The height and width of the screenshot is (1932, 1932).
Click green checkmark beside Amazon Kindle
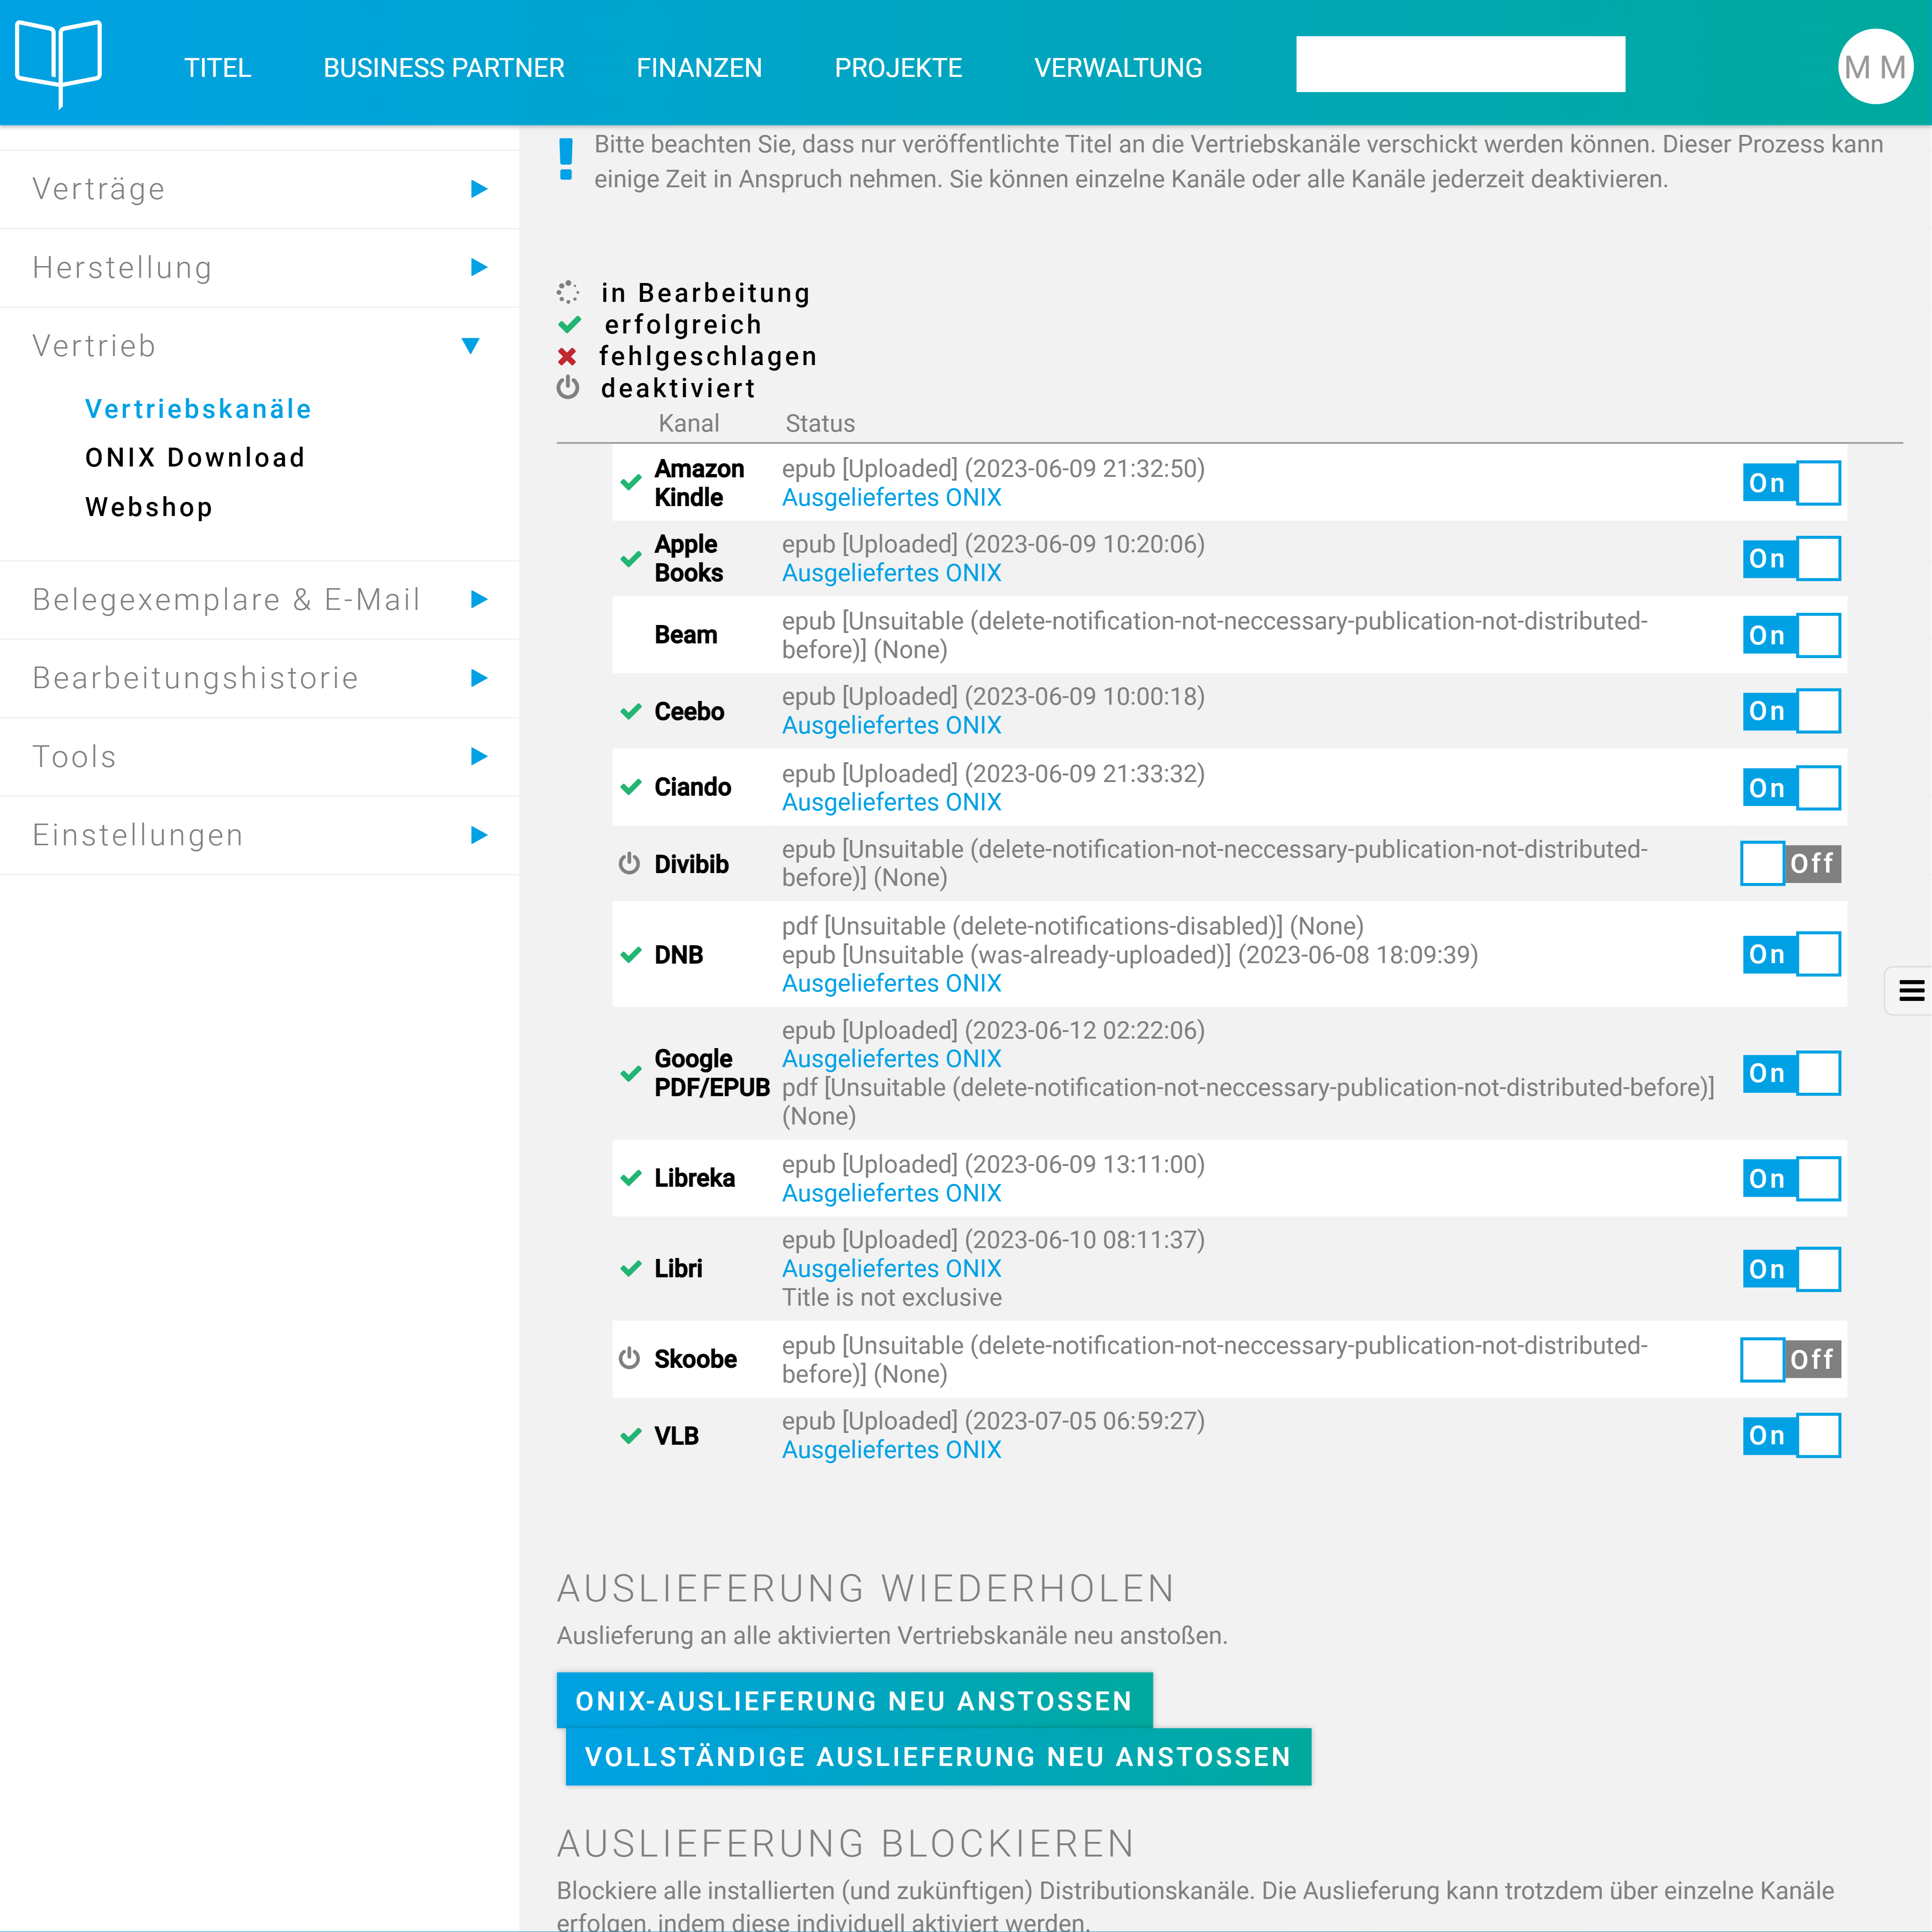click(631, 483)
